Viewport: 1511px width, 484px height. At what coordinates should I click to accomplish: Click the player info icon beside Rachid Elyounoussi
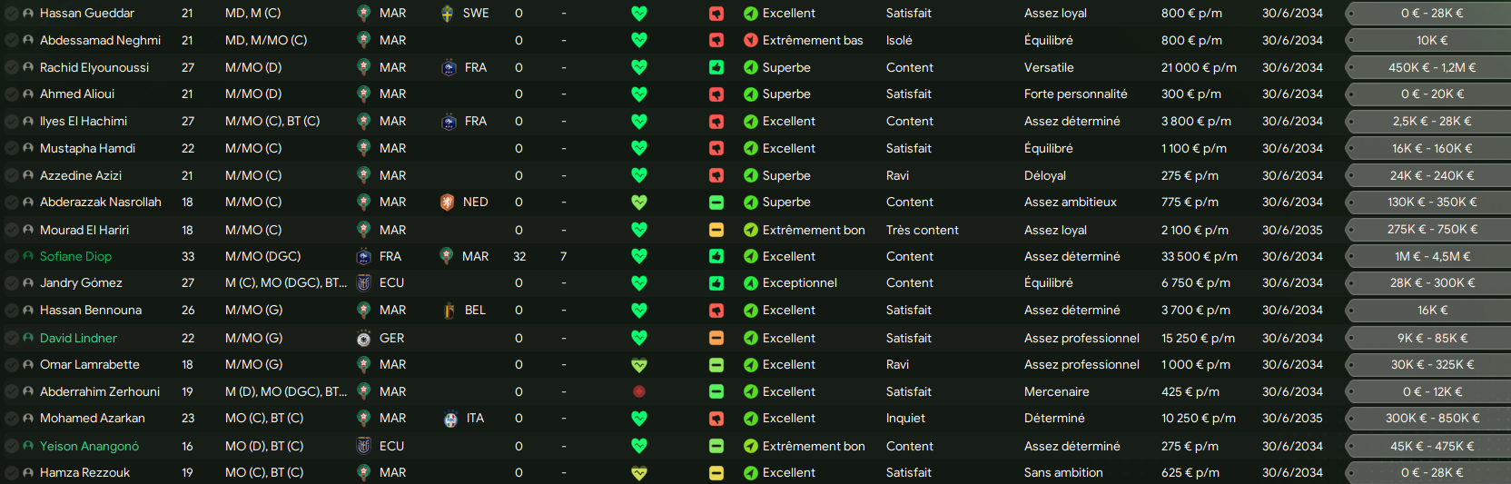point(28,67)
